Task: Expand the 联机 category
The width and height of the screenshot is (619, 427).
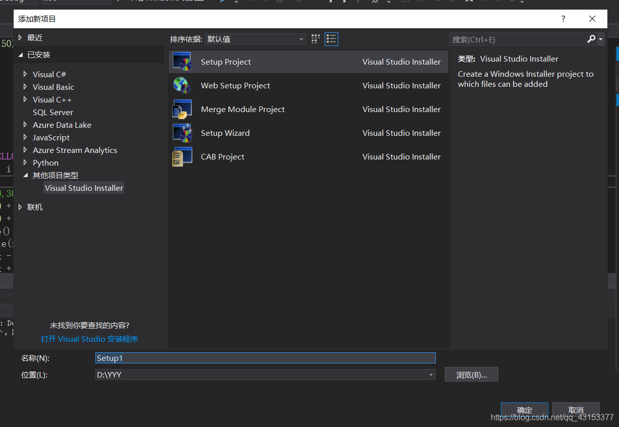Action: click(21, 207)
